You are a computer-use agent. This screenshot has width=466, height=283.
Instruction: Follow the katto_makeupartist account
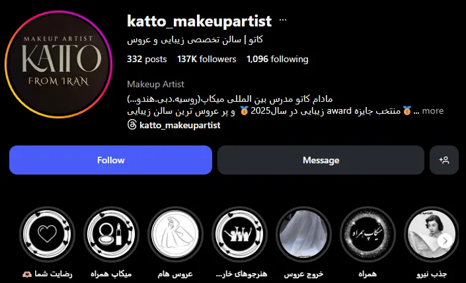pyautogui.click(x=110, y=160)
